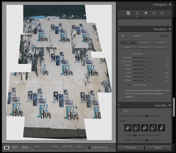Collapse the Transform panel triangle
Viewport: 176px width, 153px height.
click(x=170, y=29)
